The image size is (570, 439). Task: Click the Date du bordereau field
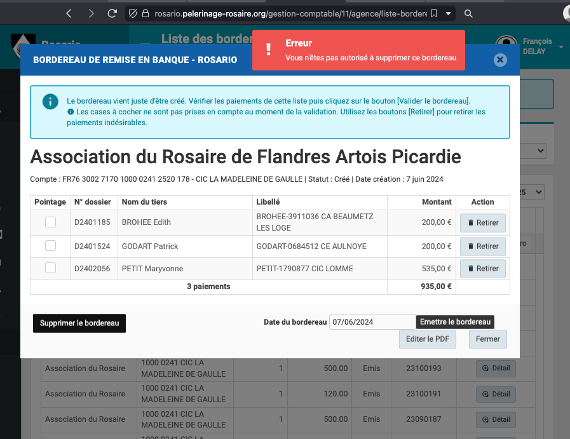point(372,322)
